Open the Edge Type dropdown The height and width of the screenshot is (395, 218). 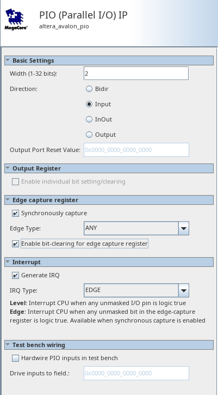(136, 228)
